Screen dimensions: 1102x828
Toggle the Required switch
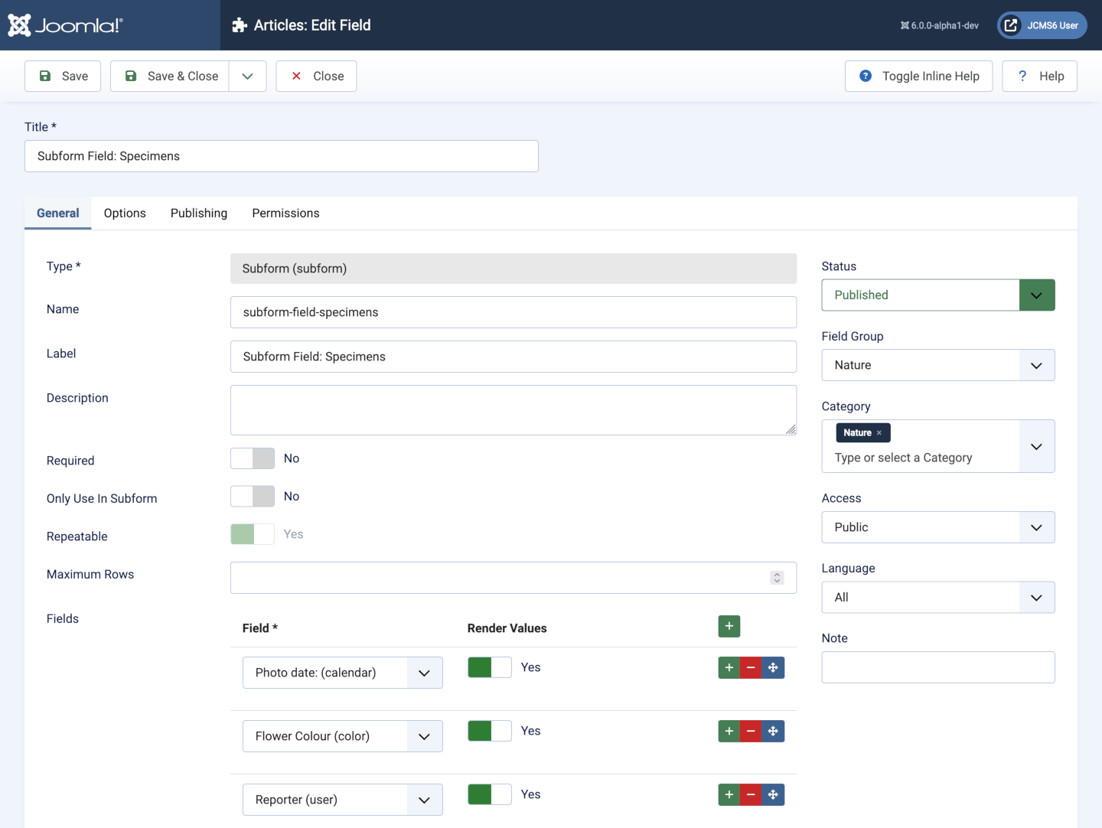pos(253,458)
